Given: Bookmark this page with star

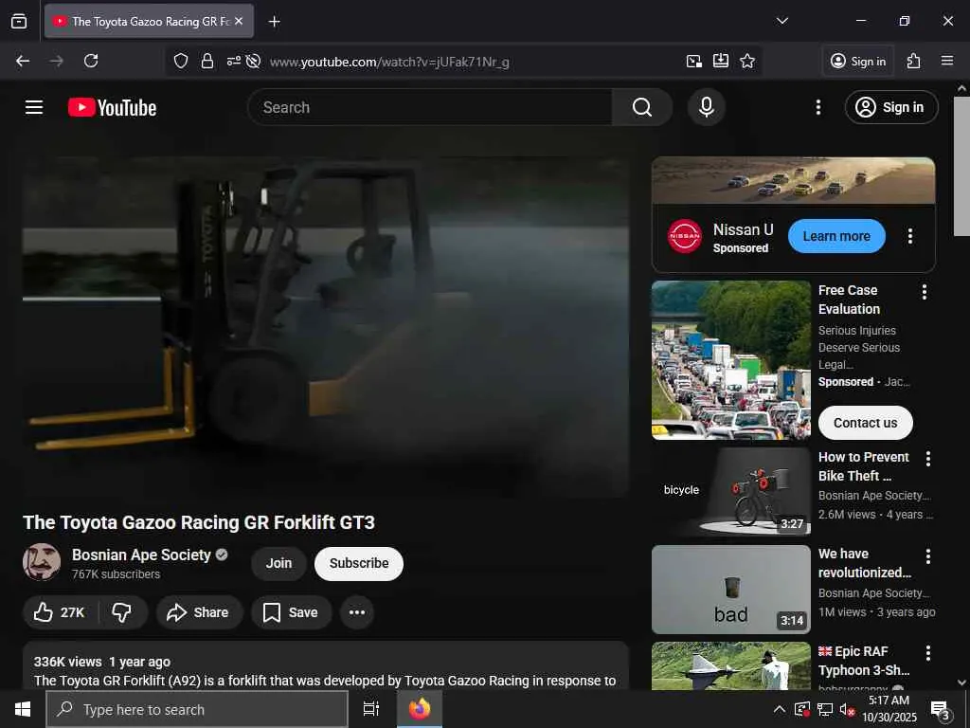Looking at the screenshot, I should point(747,61).
